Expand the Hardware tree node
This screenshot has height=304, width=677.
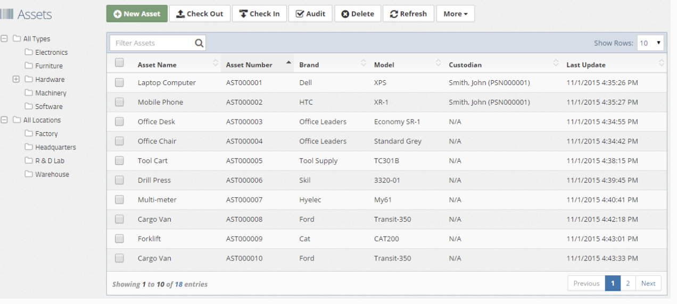(16, 80)
